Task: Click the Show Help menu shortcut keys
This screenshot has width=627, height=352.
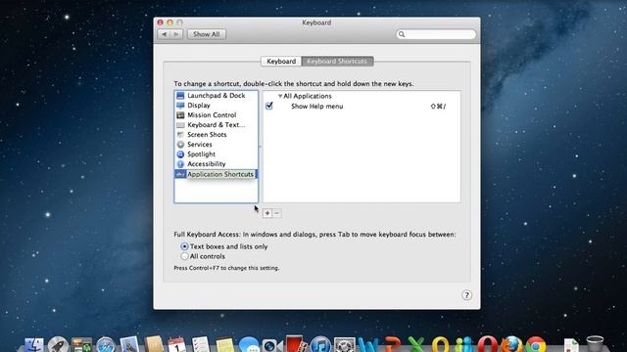Action: point(438,107)
